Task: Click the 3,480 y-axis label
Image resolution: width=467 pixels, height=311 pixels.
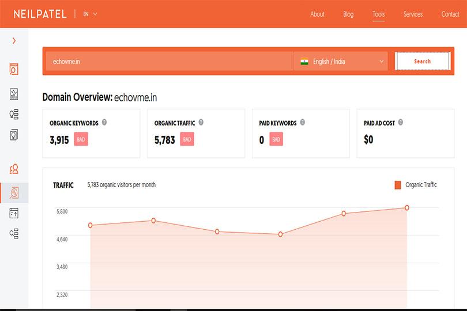Action: [62, 267]
